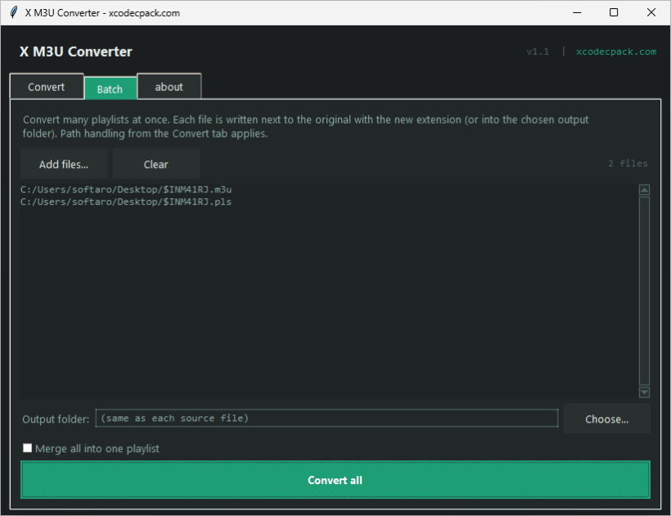This screenshot has width=671, height=516.
Task: Click the Output folder input field
Action: click(x=326, y=418)
